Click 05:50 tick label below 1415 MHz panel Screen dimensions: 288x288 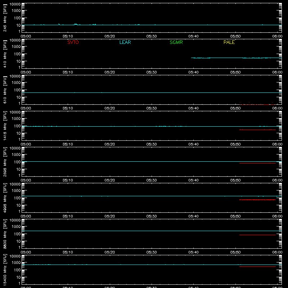point(235,144)
